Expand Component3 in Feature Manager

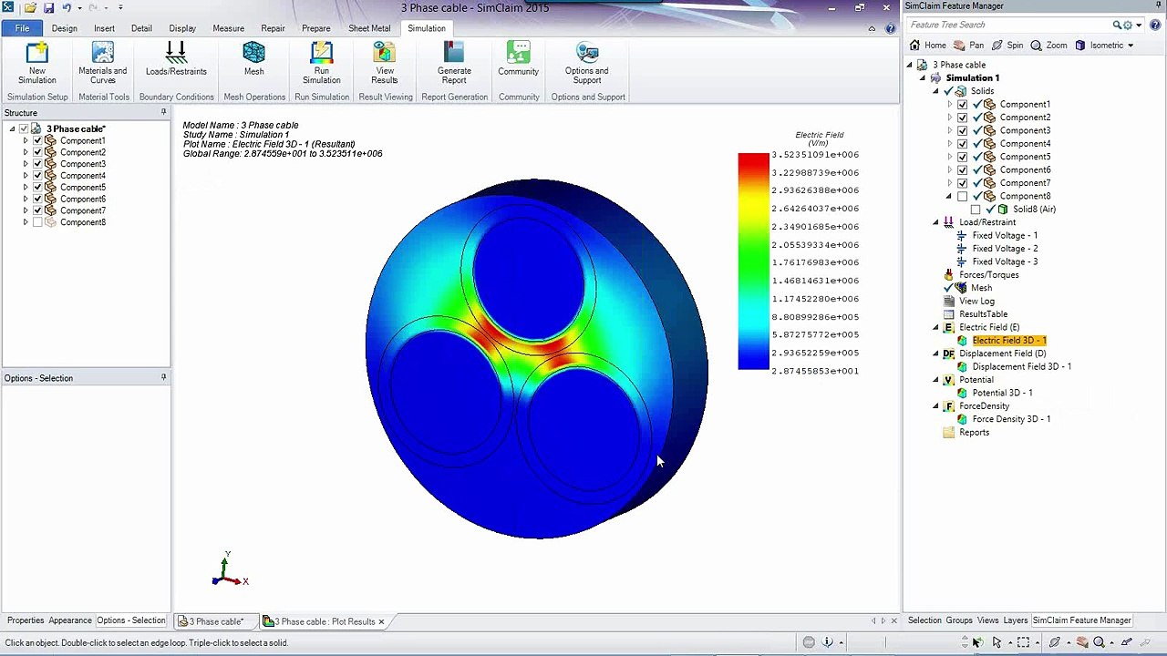[x=949, y=130]
